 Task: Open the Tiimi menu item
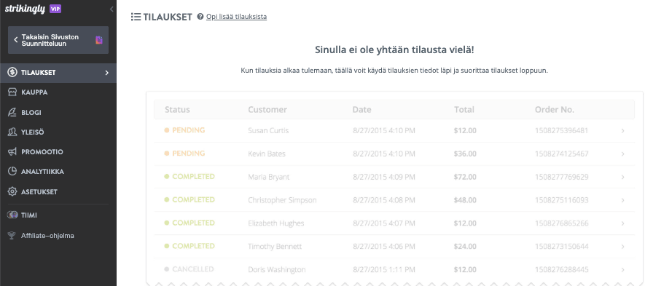pyautogui.click(x=58, y=215)
